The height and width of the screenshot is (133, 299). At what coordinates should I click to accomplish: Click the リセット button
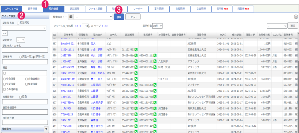coord(133,17)
